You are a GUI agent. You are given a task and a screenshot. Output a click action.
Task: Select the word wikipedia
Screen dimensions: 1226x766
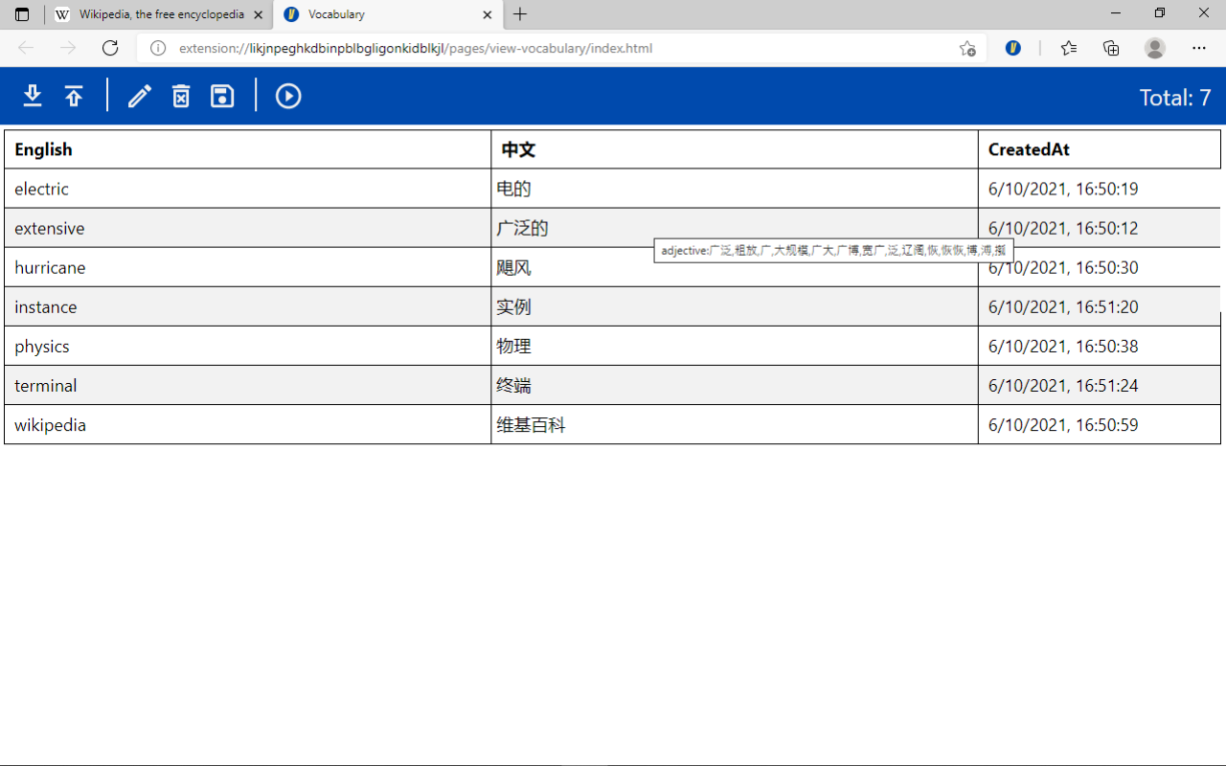tap(50, 424)
